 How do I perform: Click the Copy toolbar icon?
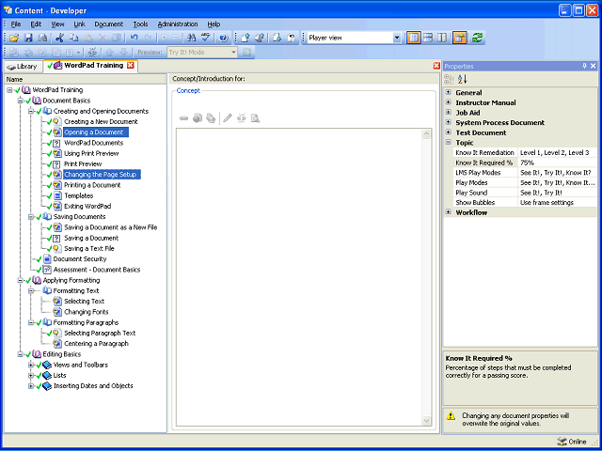pyautogui.click(x=73, y=38)
